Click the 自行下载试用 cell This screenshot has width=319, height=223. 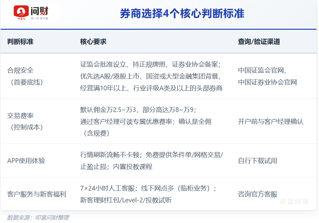(x=258, y=161)
